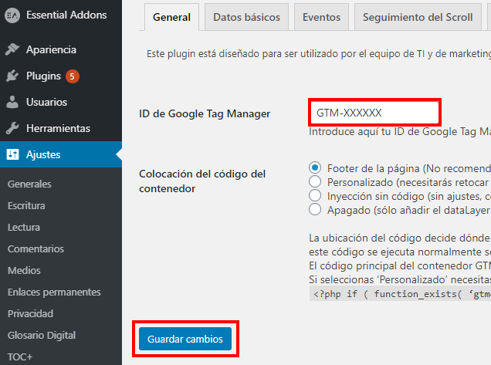Open Comentarios settings submenu

36,248
